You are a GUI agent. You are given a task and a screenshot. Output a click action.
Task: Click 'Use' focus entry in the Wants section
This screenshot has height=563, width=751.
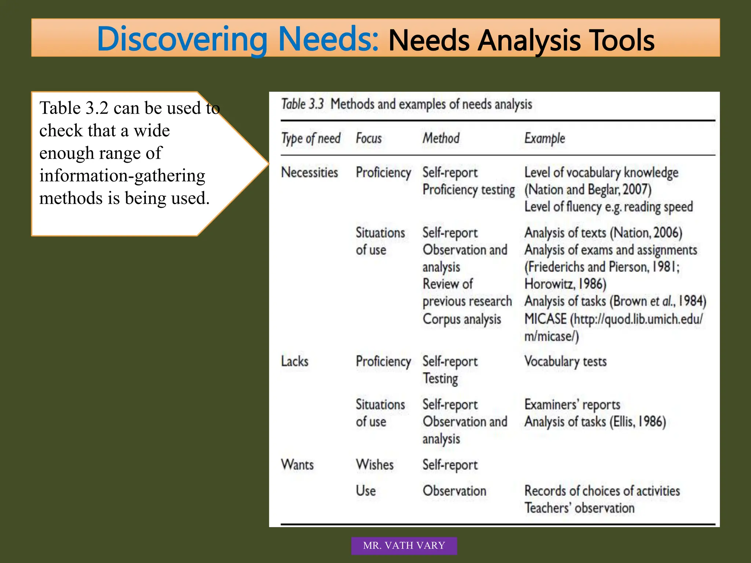click(x=366, y=490)
